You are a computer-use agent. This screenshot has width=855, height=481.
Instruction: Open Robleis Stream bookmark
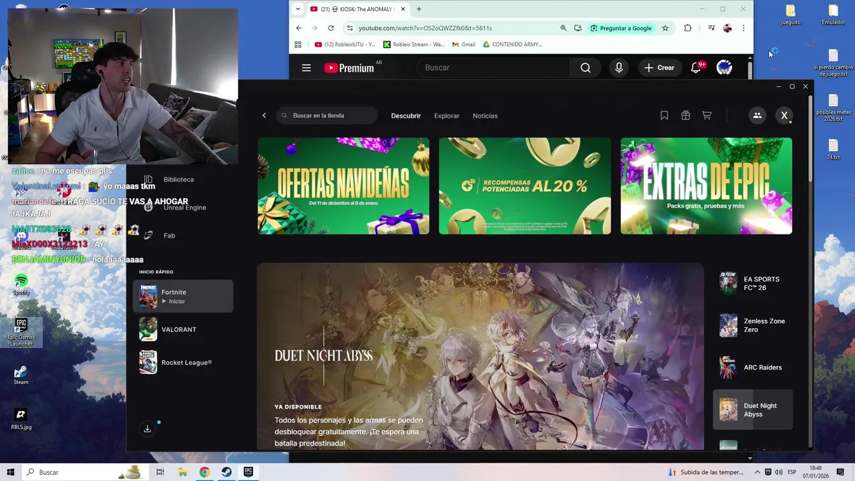(x=413, y=45)
